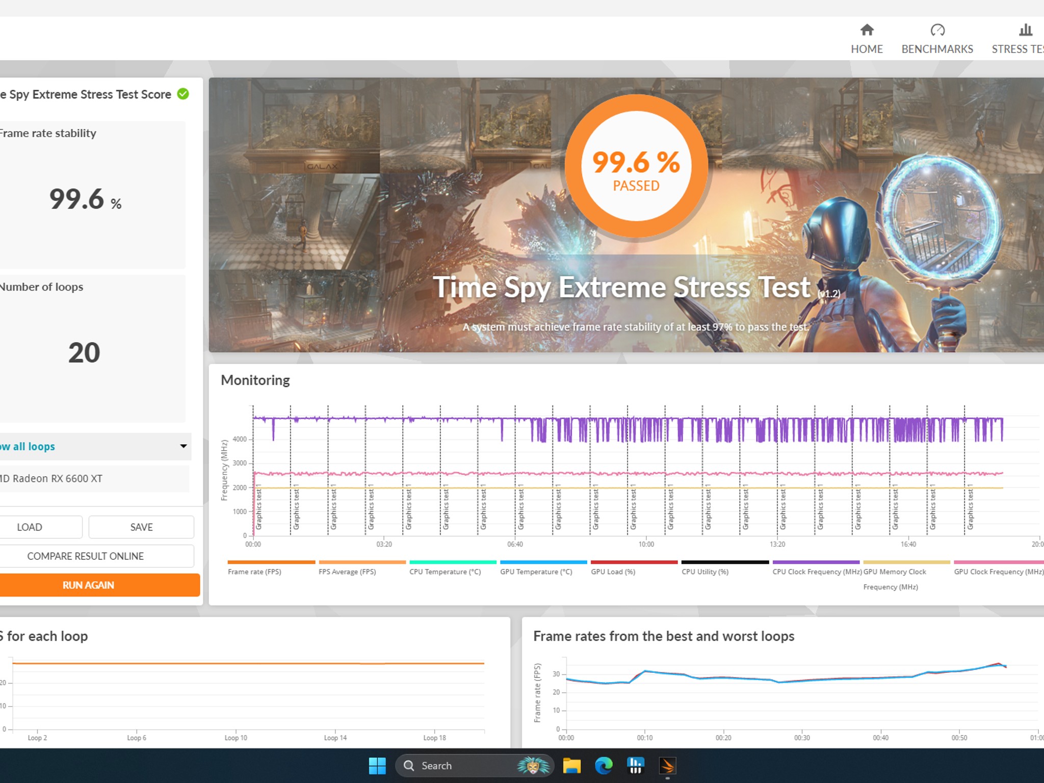Click the green validation checkmark icon
Viewport: 1044px width, 783px height.
[x=183, y=94]
